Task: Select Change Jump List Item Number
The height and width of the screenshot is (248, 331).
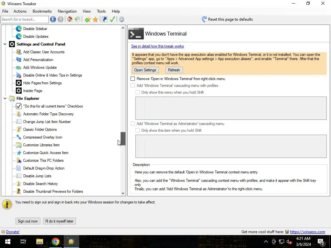Action: tap(47, 122)
